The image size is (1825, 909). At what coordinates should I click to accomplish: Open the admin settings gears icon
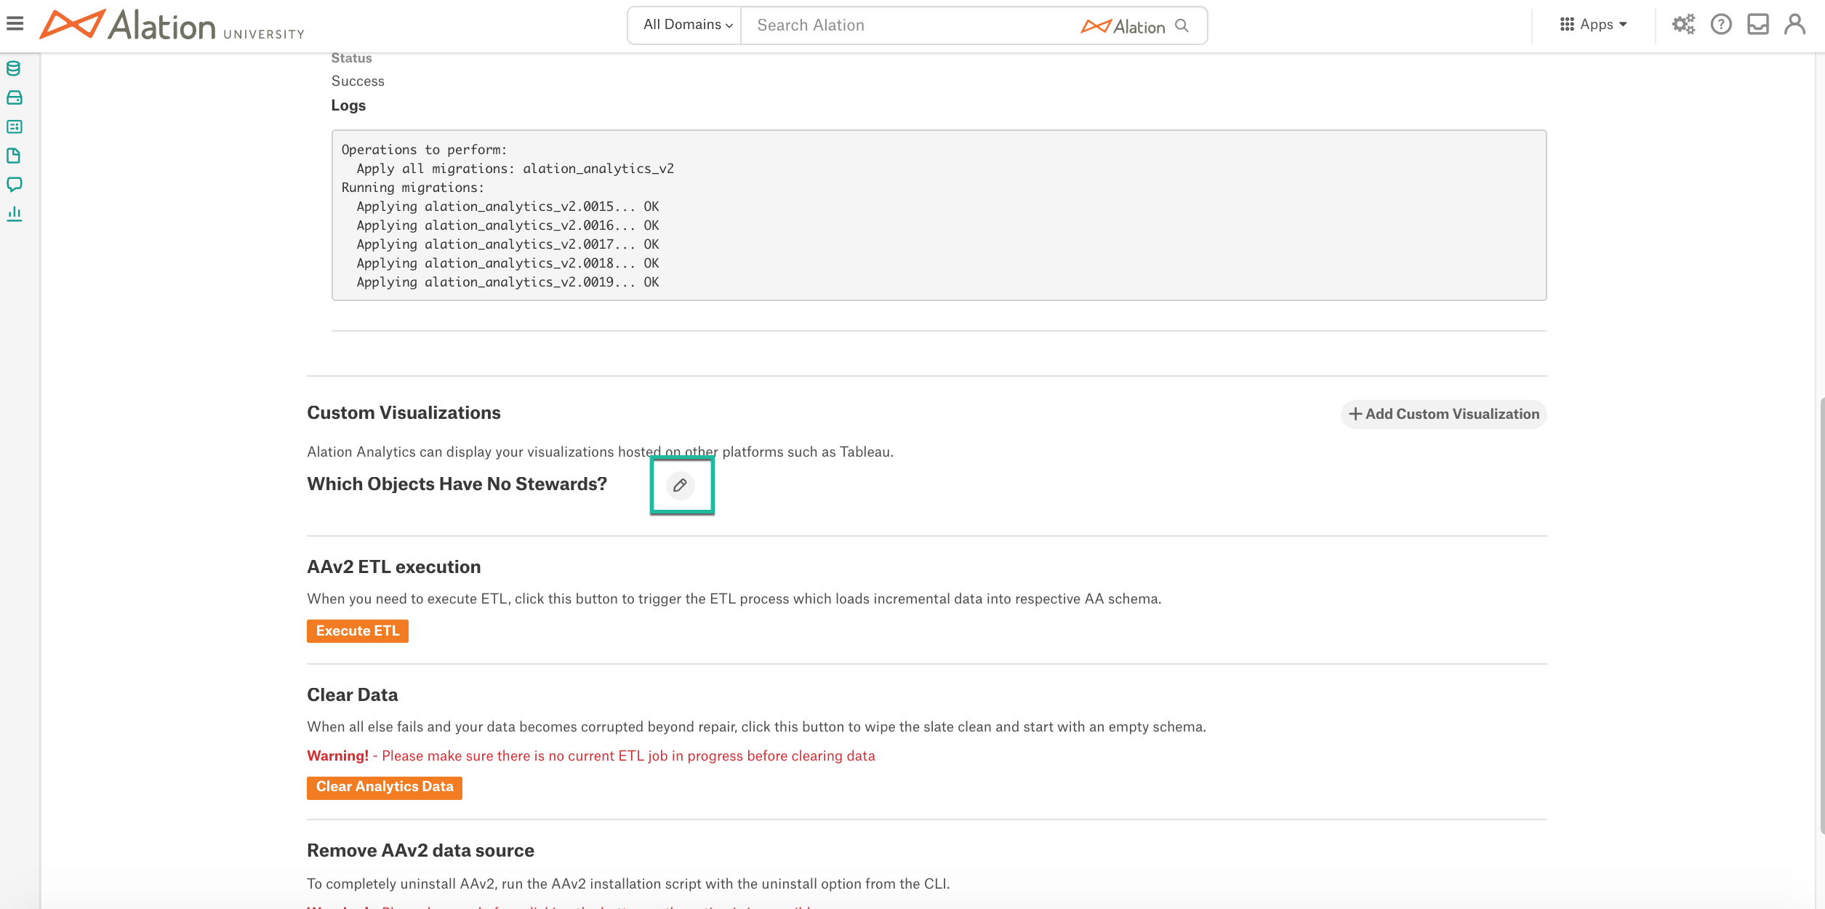pyautogui.click(x=1683, y=25)
